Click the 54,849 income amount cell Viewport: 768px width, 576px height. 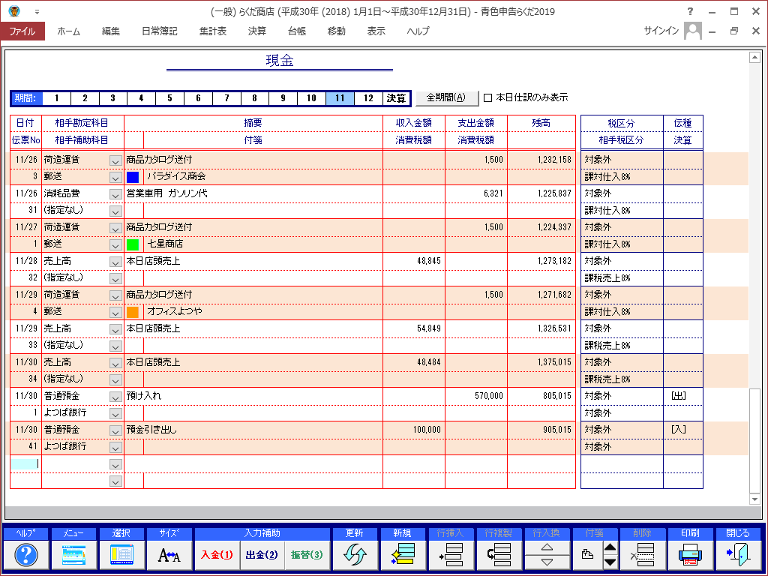(x=414, y=328)
